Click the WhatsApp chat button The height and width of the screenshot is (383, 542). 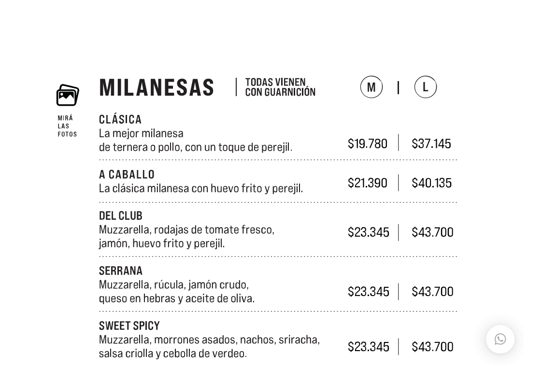[x=500, y=339]
